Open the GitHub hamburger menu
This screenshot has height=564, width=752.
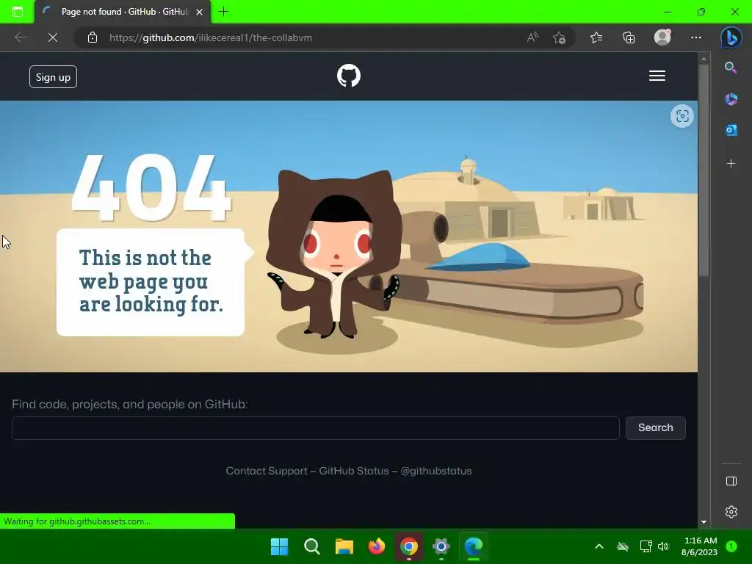coord(657,76)
